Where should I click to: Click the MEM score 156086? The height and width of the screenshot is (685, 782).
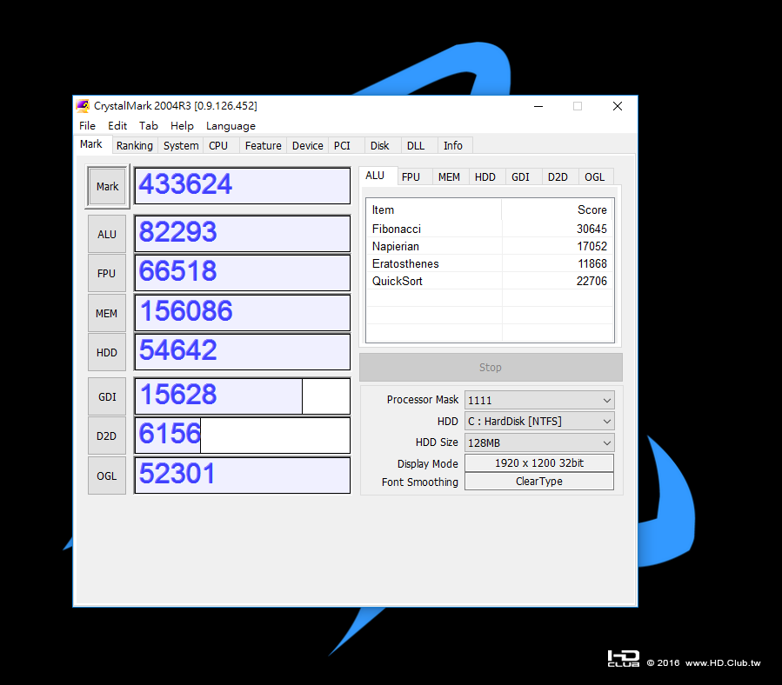click(x=243, y=313)
